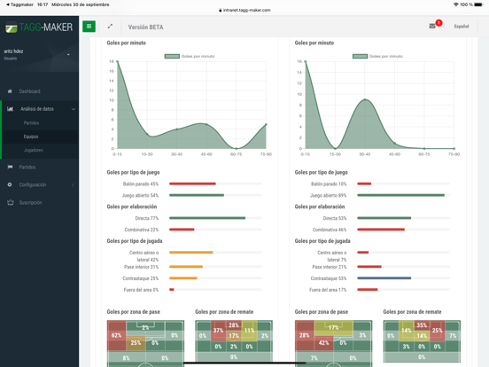489x367 pixels.
Task: Click the Dashboard home icon
Action: 10,91
